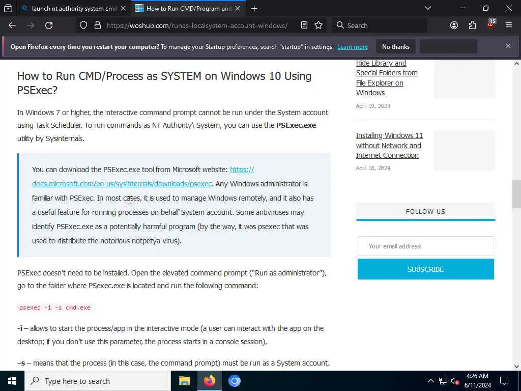The width and height of the screenshot is (521, 391).
Task: Click the SUBSCRIBE button
Action: point(426,269)
